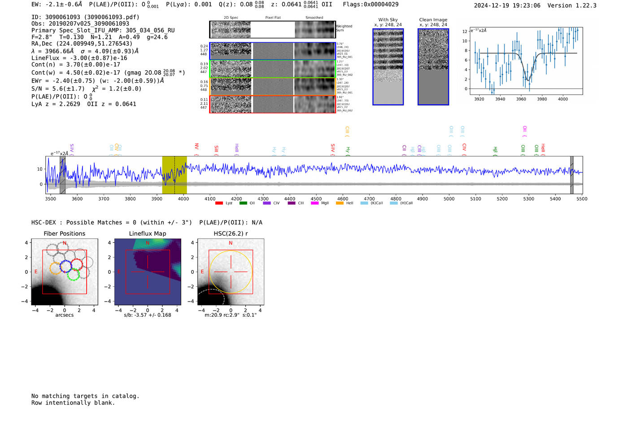Screen dimensions: 628x427
Task: Click the red Lyα legend swatch
Action: coord(219,203)
